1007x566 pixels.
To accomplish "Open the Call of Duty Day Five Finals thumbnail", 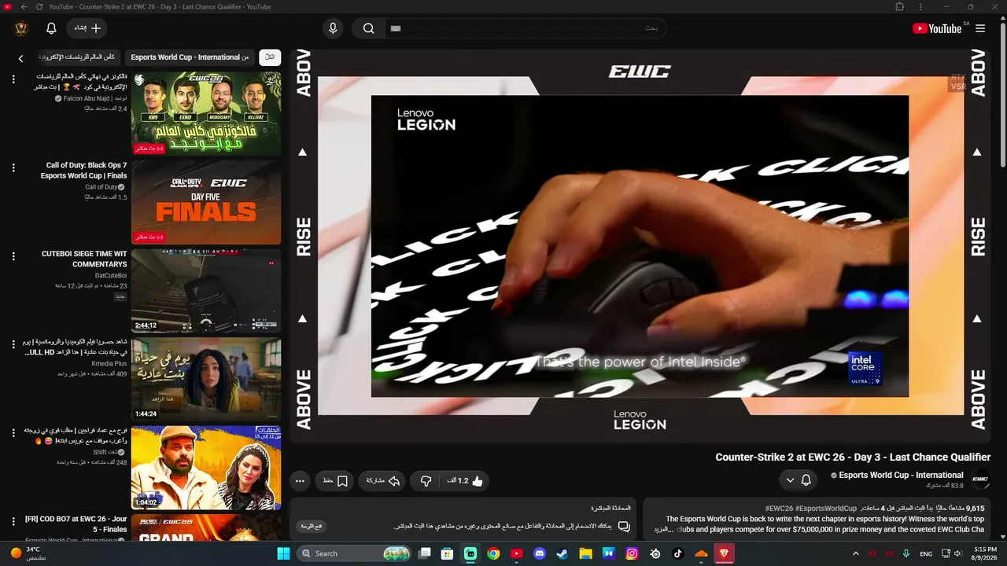I will [x=206, y=202].
